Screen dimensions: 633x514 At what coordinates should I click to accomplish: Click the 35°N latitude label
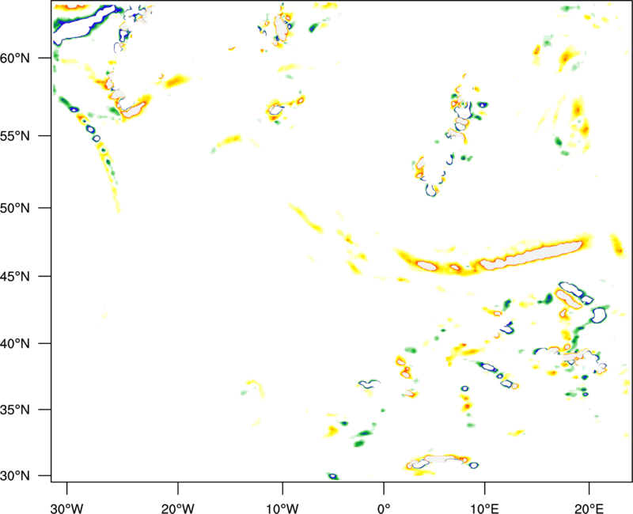pyautogui.click(x=15, y=410)
